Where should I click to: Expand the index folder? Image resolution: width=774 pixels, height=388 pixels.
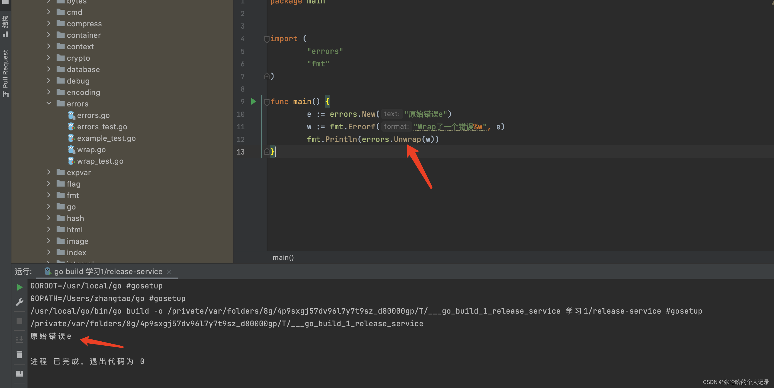pyautogui.click(x=49, y=252)
